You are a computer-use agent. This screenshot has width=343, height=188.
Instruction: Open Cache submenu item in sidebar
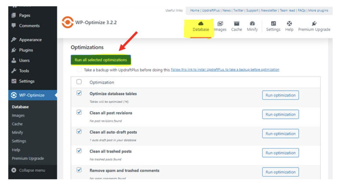pos(17,124)
